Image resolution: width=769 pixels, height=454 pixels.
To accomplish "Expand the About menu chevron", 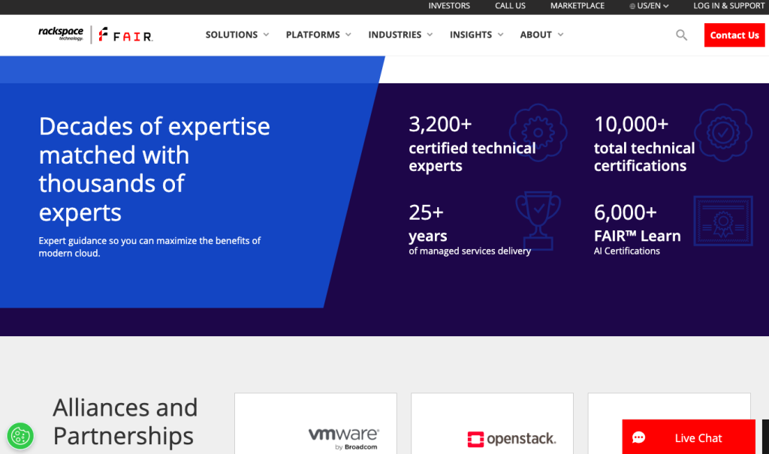I will [x=560, y=35].
